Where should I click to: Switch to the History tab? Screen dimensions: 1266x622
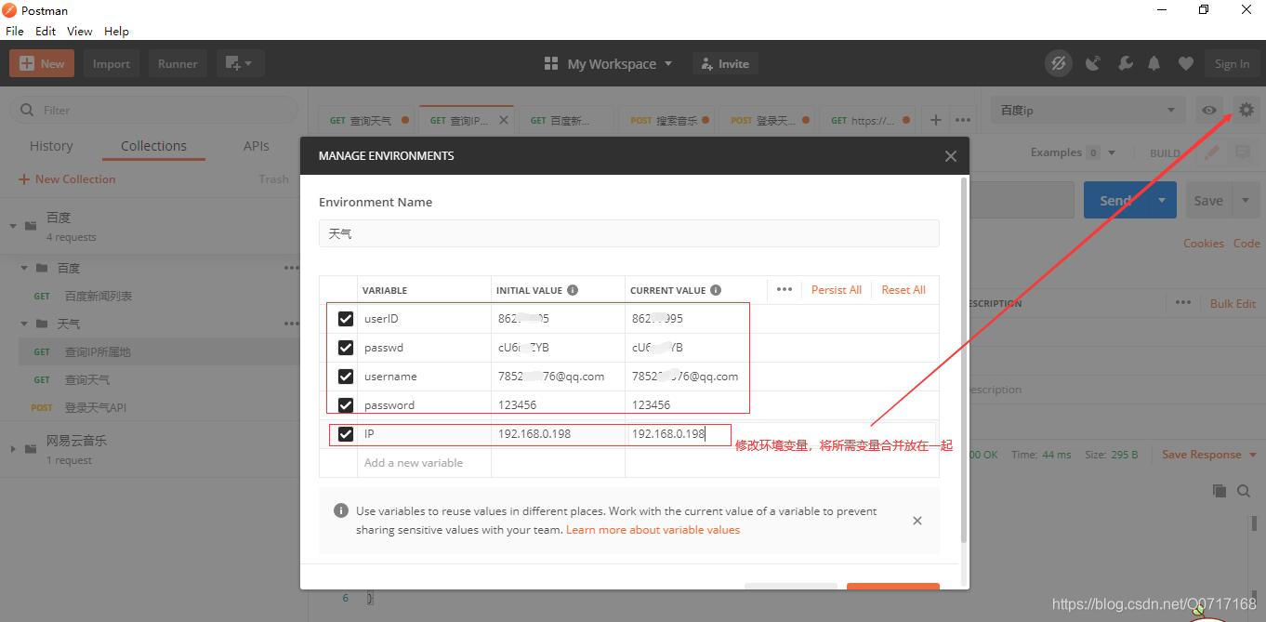tap(51, 146)
